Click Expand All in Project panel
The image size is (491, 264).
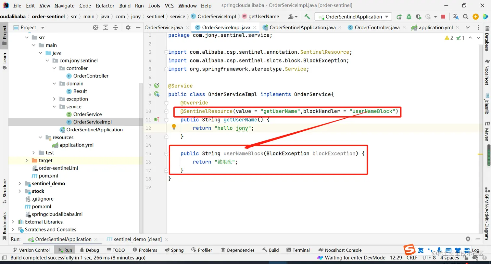click(106, 28)
